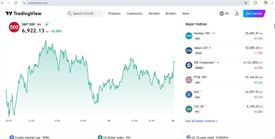Click the SSE Composite round icon
The height and width of the screenshot is (139, 275).
pyautogui.click(x=189, y=65)
